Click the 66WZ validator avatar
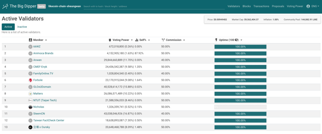322x134 pixels. [x=30, y=46]
